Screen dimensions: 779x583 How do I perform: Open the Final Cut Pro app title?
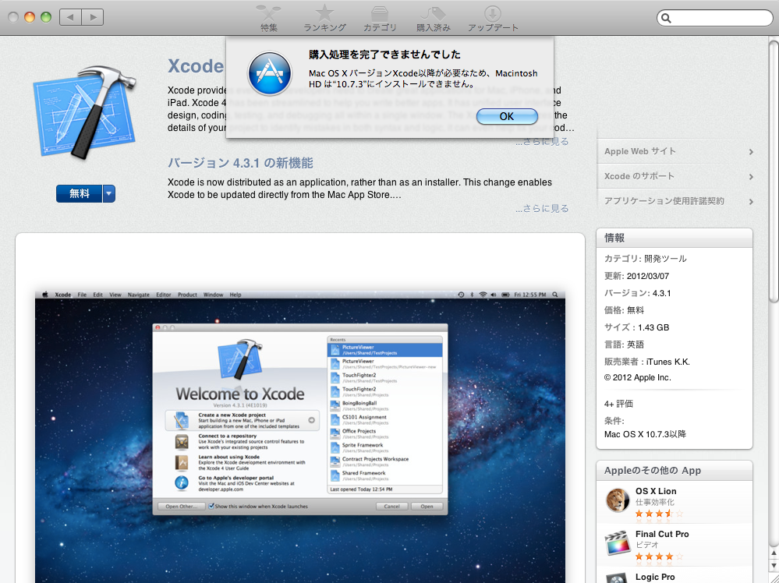point(662,534)
